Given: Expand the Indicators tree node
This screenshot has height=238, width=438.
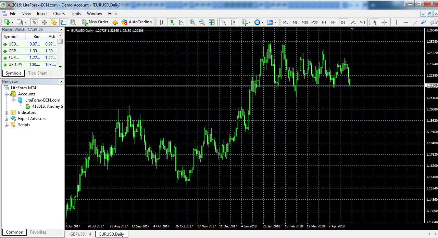Looking at the screenshot, I should coord(6,113).
